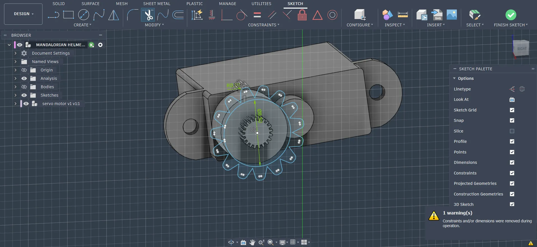This screenshot has height=247, width=537.
Task: Switch to the SOLID tab
Action: (59, 4)
